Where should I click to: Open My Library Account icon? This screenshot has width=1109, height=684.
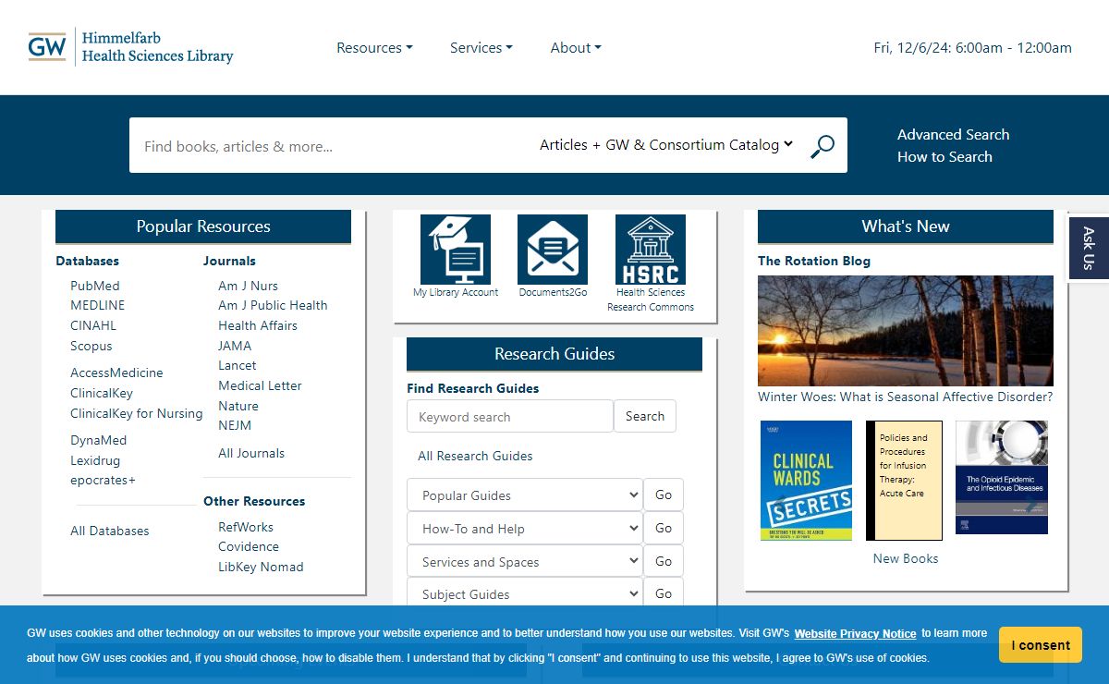(456, 250)
